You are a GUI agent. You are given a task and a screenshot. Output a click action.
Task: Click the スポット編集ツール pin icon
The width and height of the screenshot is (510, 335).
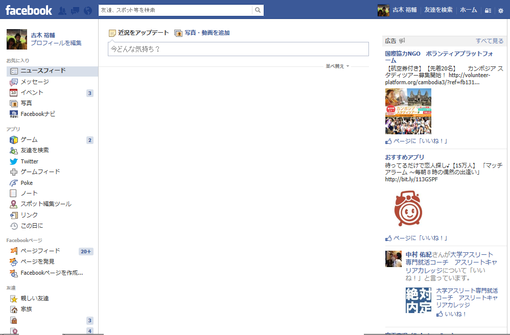(x=13, y=204)
